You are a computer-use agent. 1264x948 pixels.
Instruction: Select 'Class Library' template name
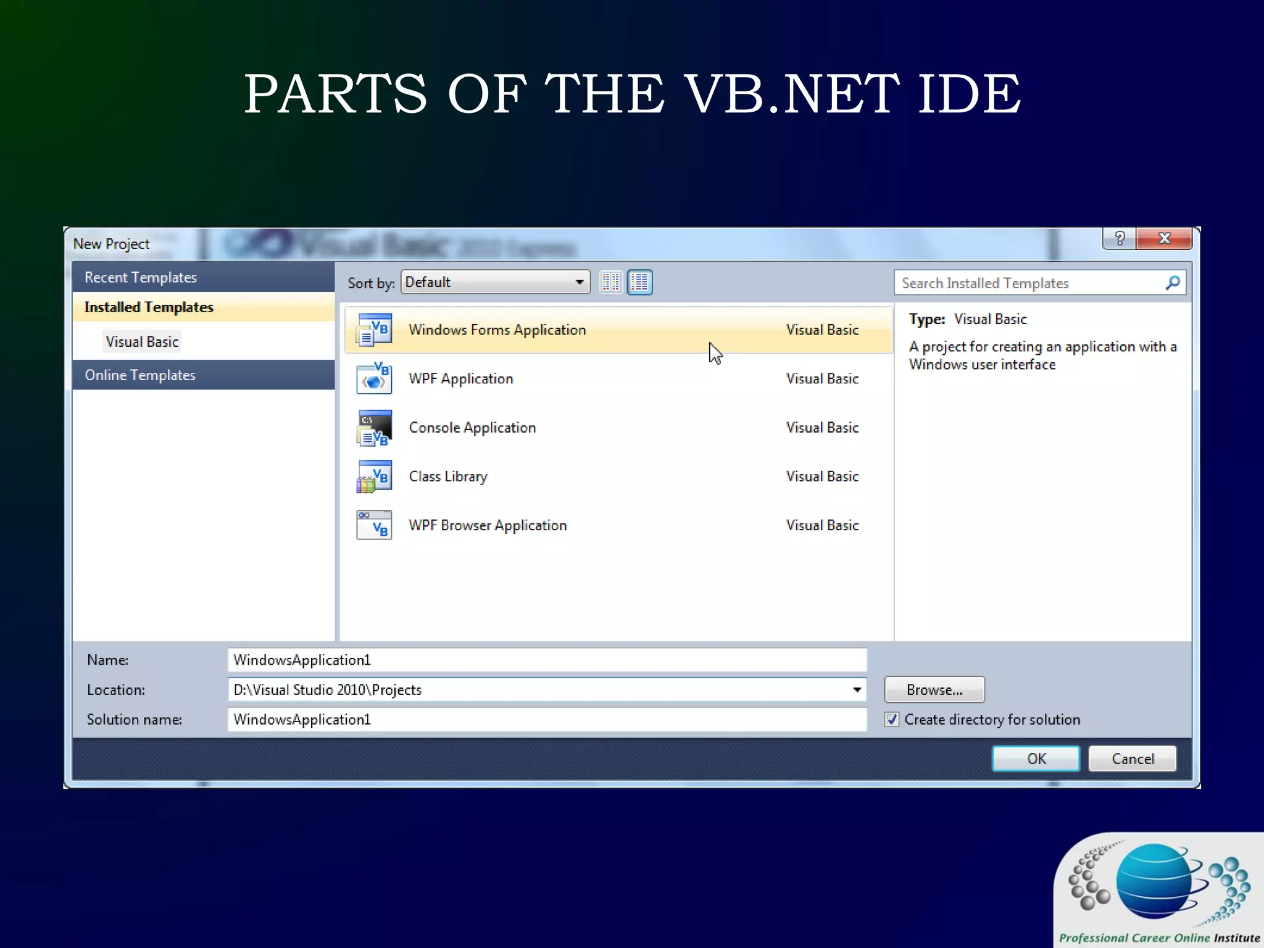[449, 476]
